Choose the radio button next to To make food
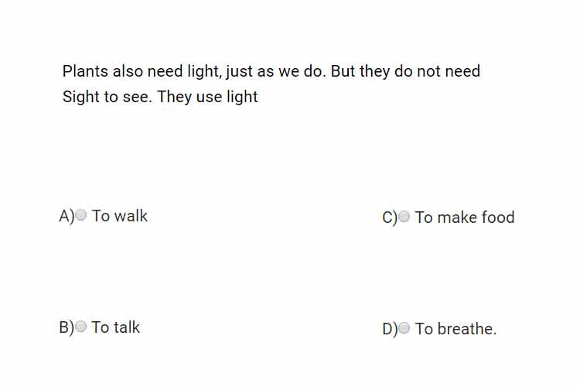 [x=404, y=216]
